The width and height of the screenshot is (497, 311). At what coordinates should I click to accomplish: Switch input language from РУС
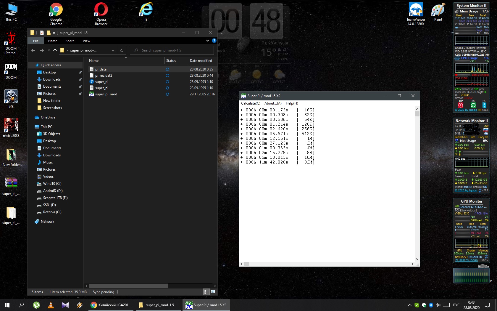[456, 305]
